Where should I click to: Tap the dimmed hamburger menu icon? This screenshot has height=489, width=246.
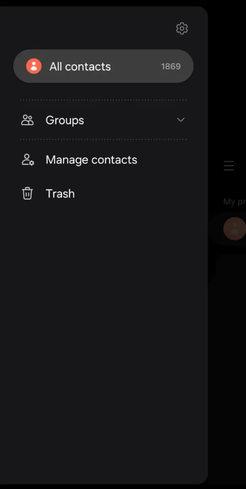pos(229,166)
